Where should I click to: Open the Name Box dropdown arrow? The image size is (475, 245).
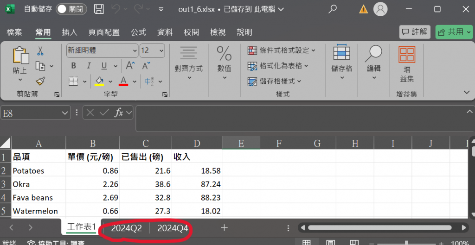tap(64, 113)
